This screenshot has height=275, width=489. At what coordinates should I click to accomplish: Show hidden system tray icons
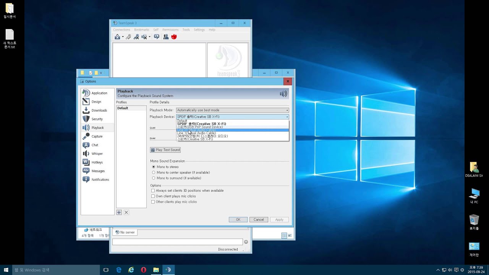click(x=438, y=270)
